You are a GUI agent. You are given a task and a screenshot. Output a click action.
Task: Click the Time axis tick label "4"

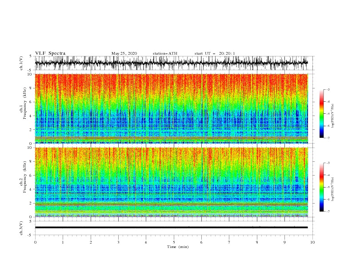pos(146,242)
